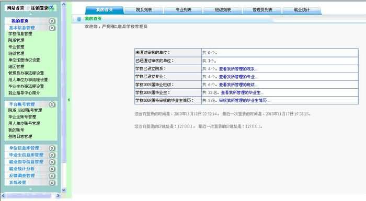Select 平台账号管理 heading in the sidebar
The width and height of the screenshot is (366, 201).
[x=22, y=104]
